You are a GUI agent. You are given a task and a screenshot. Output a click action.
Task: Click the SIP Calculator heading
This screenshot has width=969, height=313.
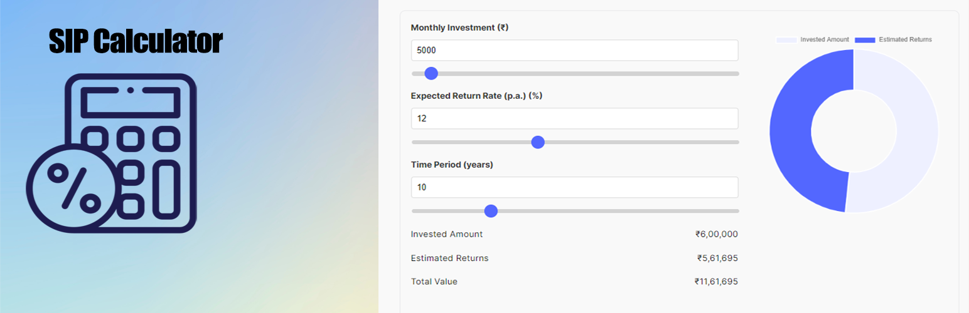click(x=136, y=42)
